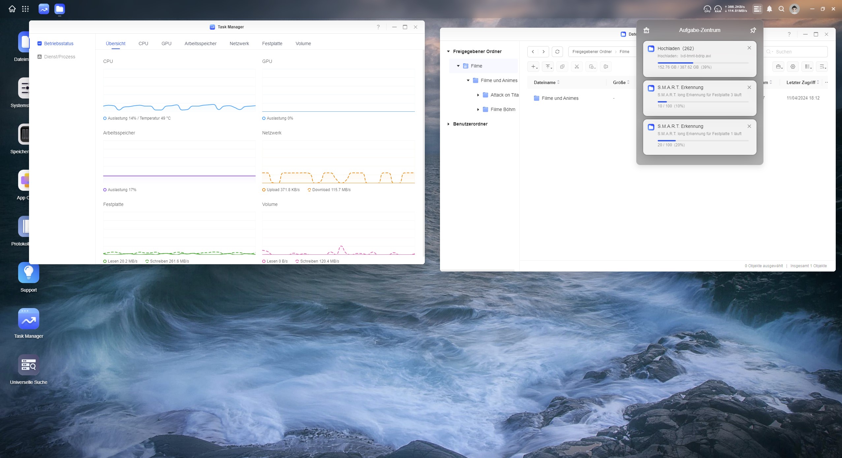Open the new item plus dropdown

(533, 67)
